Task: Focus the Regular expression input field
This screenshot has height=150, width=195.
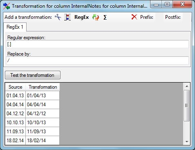Action: click(x=97, y=44)
